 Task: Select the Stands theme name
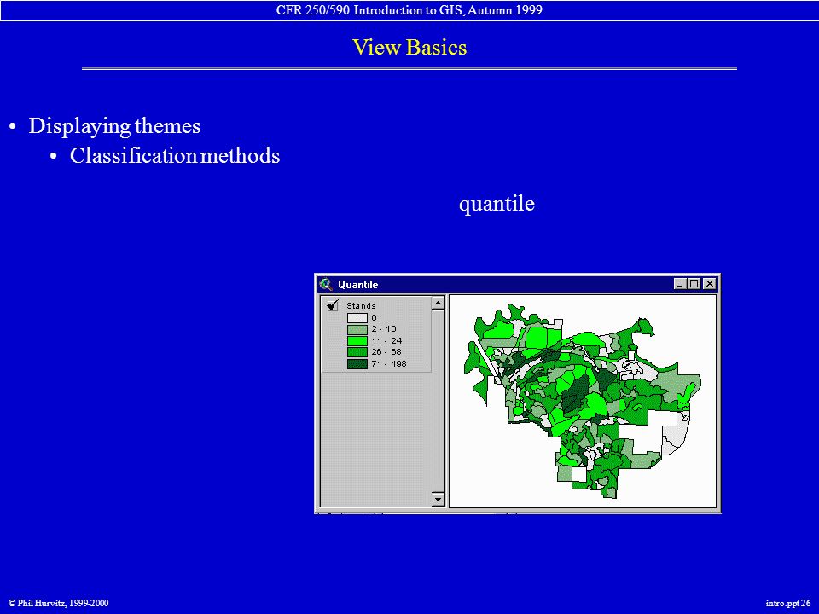coord(361,306)
